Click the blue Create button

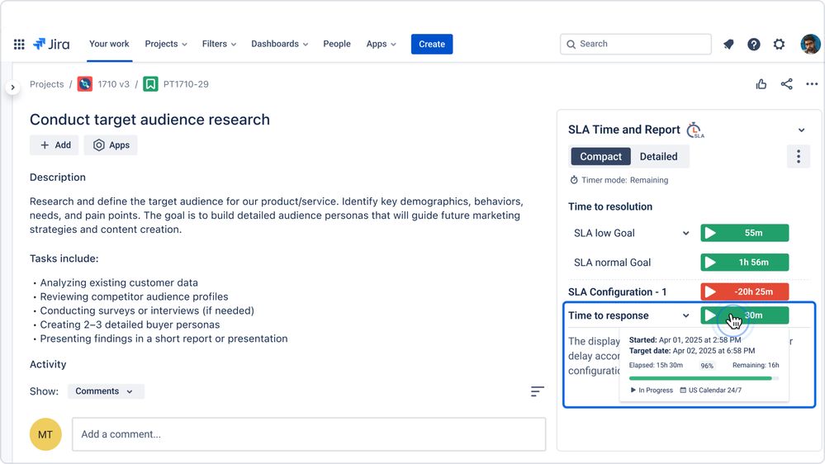tap(431, 45)
